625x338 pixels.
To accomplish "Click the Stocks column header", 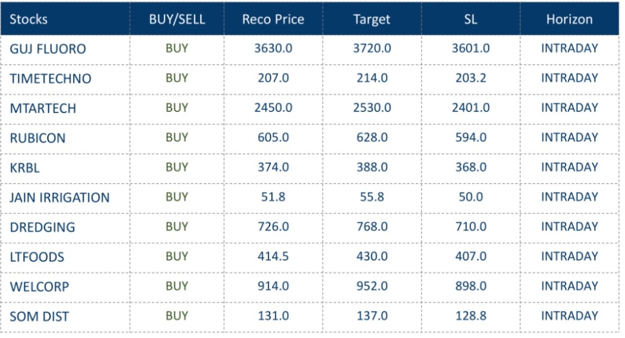I will 28,19.
